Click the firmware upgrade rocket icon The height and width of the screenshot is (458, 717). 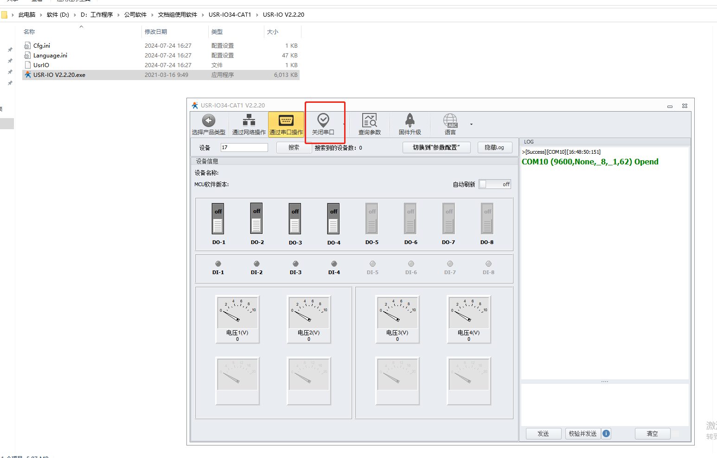(x=410, y=121)
